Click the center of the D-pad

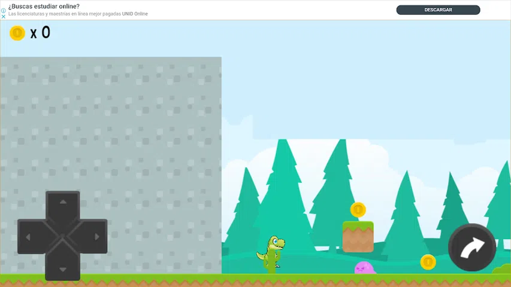(x=62, y=236)
